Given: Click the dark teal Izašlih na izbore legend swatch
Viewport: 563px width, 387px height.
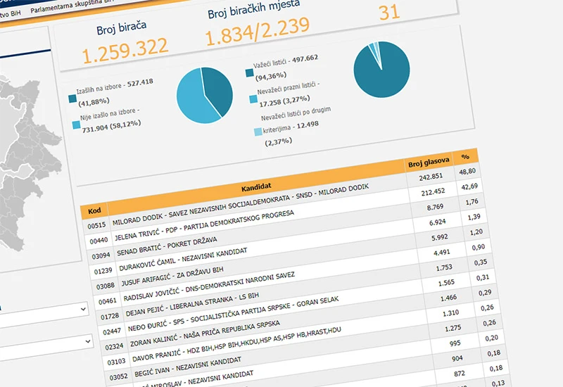Looking at the screenshot, I should coord(72,99).
